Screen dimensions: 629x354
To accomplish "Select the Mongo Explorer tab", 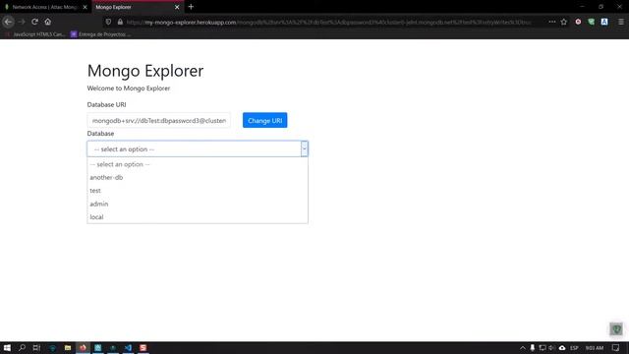I will (138, 7).
